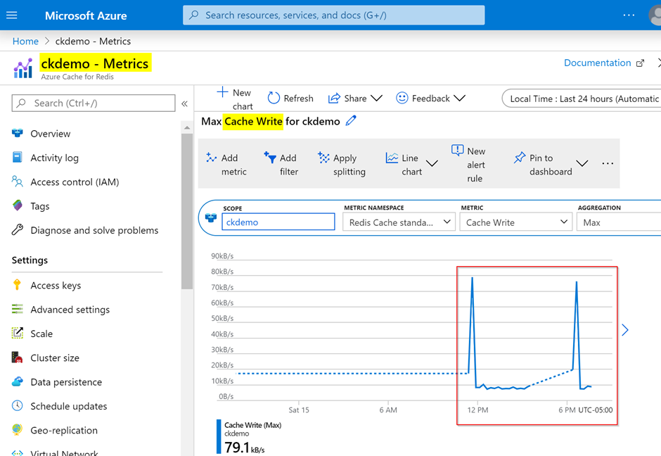Open Data persistence settings
The width and height of the screenshot is (661, 456).
click(x=66, y=382)
